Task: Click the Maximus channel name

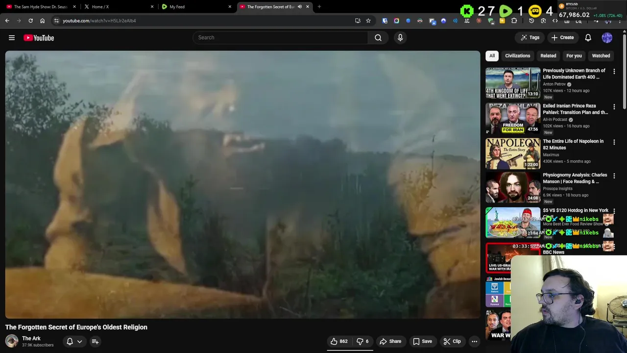Action: tap(551, 155)
